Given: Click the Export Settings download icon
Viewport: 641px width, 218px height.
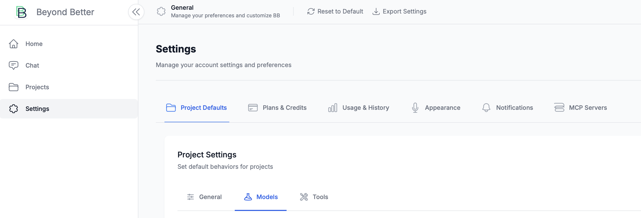Looking at the screenshot, I should [x=376, y=11].
